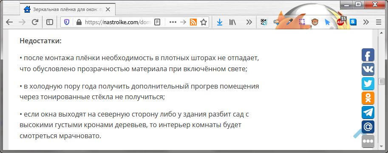Click the scrollbar down arrow
The width and height of the screenshot is (388, 153).
click(381, 147)
